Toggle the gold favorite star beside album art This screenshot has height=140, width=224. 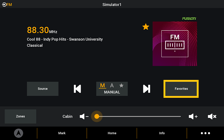point(146,27)
